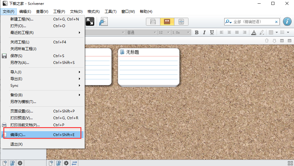Select the Corkboard view mode icon
Screen dimensions: 294x166
pyautogui.click(x=167, y=22)
